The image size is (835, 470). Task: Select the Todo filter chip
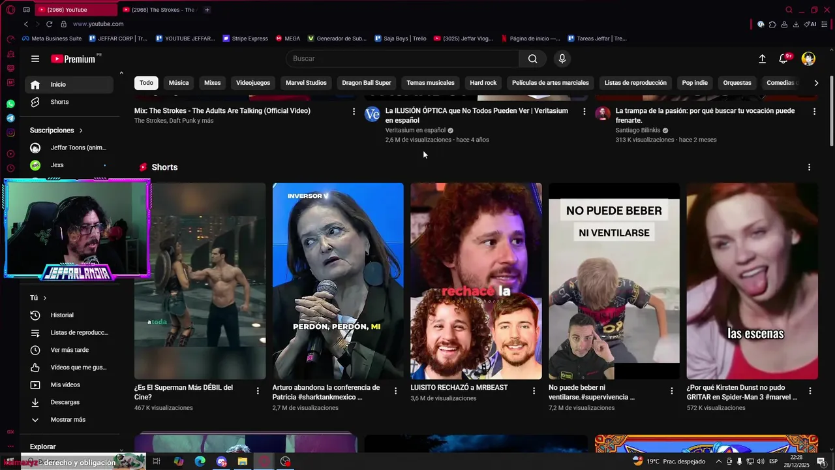coord(147,83)
